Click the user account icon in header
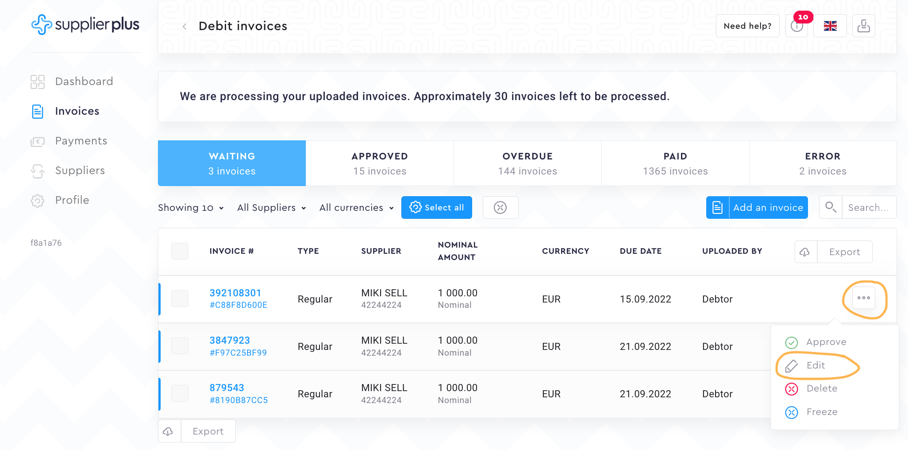Screen dimensions: 908x450 pos(863,26)
